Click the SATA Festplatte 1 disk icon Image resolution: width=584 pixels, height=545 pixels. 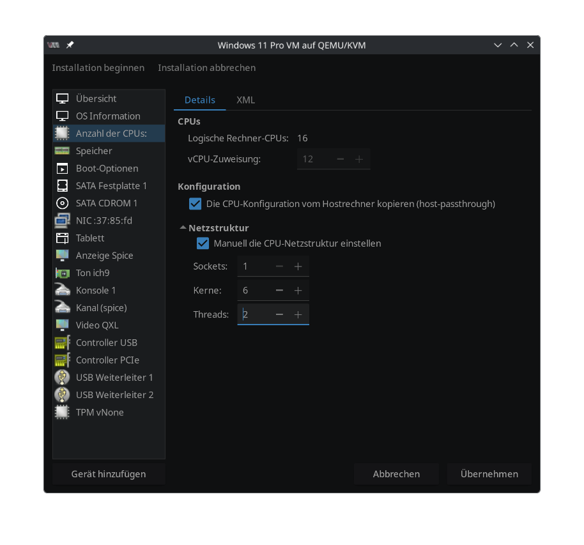tap(62, 186)
